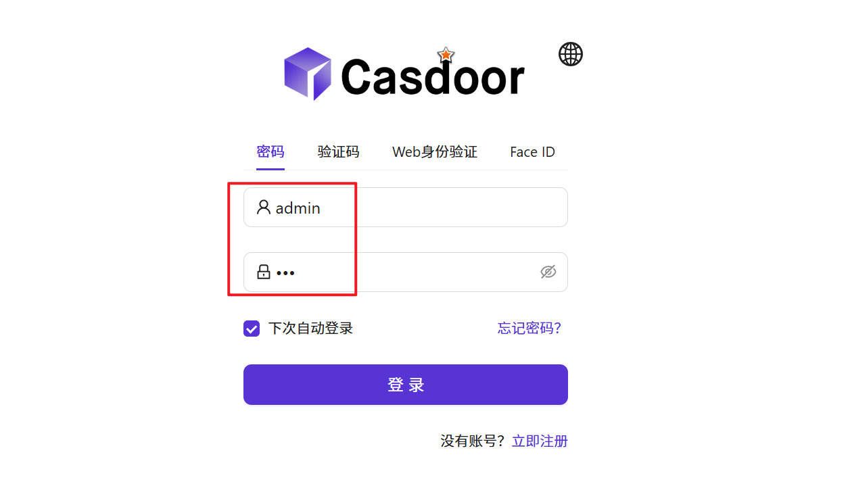Open the 忘记密码? link

(x=529, y=329)
